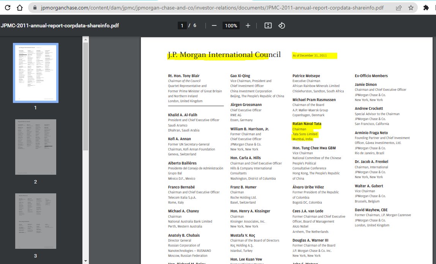
Task: Click the name Franz B. Humer
Action: (243, 187)
